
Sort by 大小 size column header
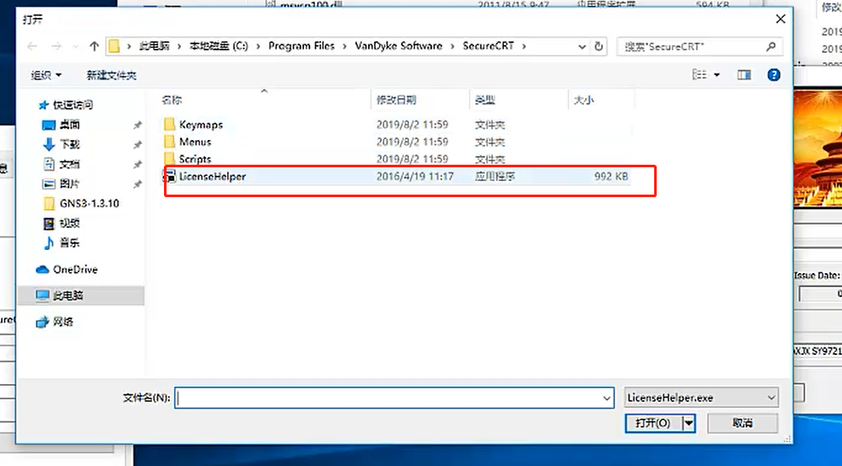[584, 100]
